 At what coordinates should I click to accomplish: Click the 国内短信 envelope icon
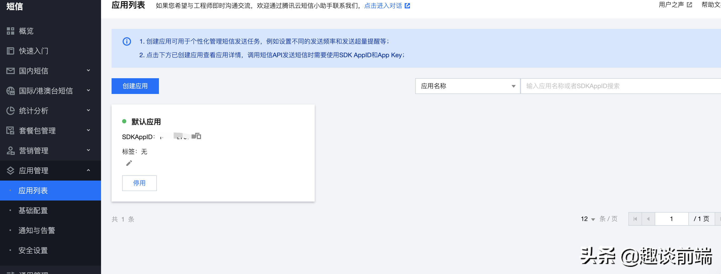click(10, 71)
